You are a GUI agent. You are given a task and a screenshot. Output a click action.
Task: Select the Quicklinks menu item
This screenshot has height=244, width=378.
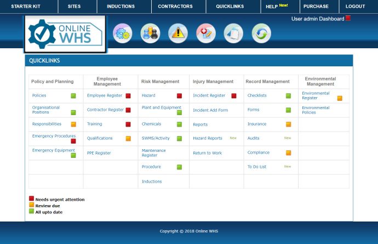click(230, 7)
